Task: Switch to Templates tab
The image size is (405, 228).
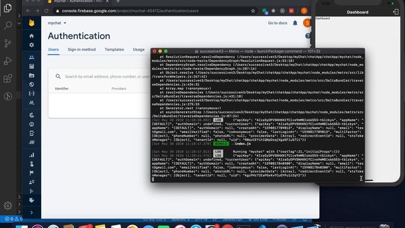Action: 114,49
